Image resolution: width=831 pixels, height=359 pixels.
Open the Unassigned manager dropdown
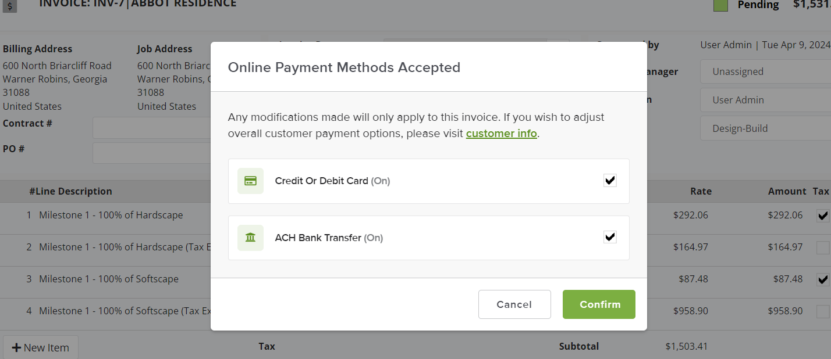coord(765,71)
